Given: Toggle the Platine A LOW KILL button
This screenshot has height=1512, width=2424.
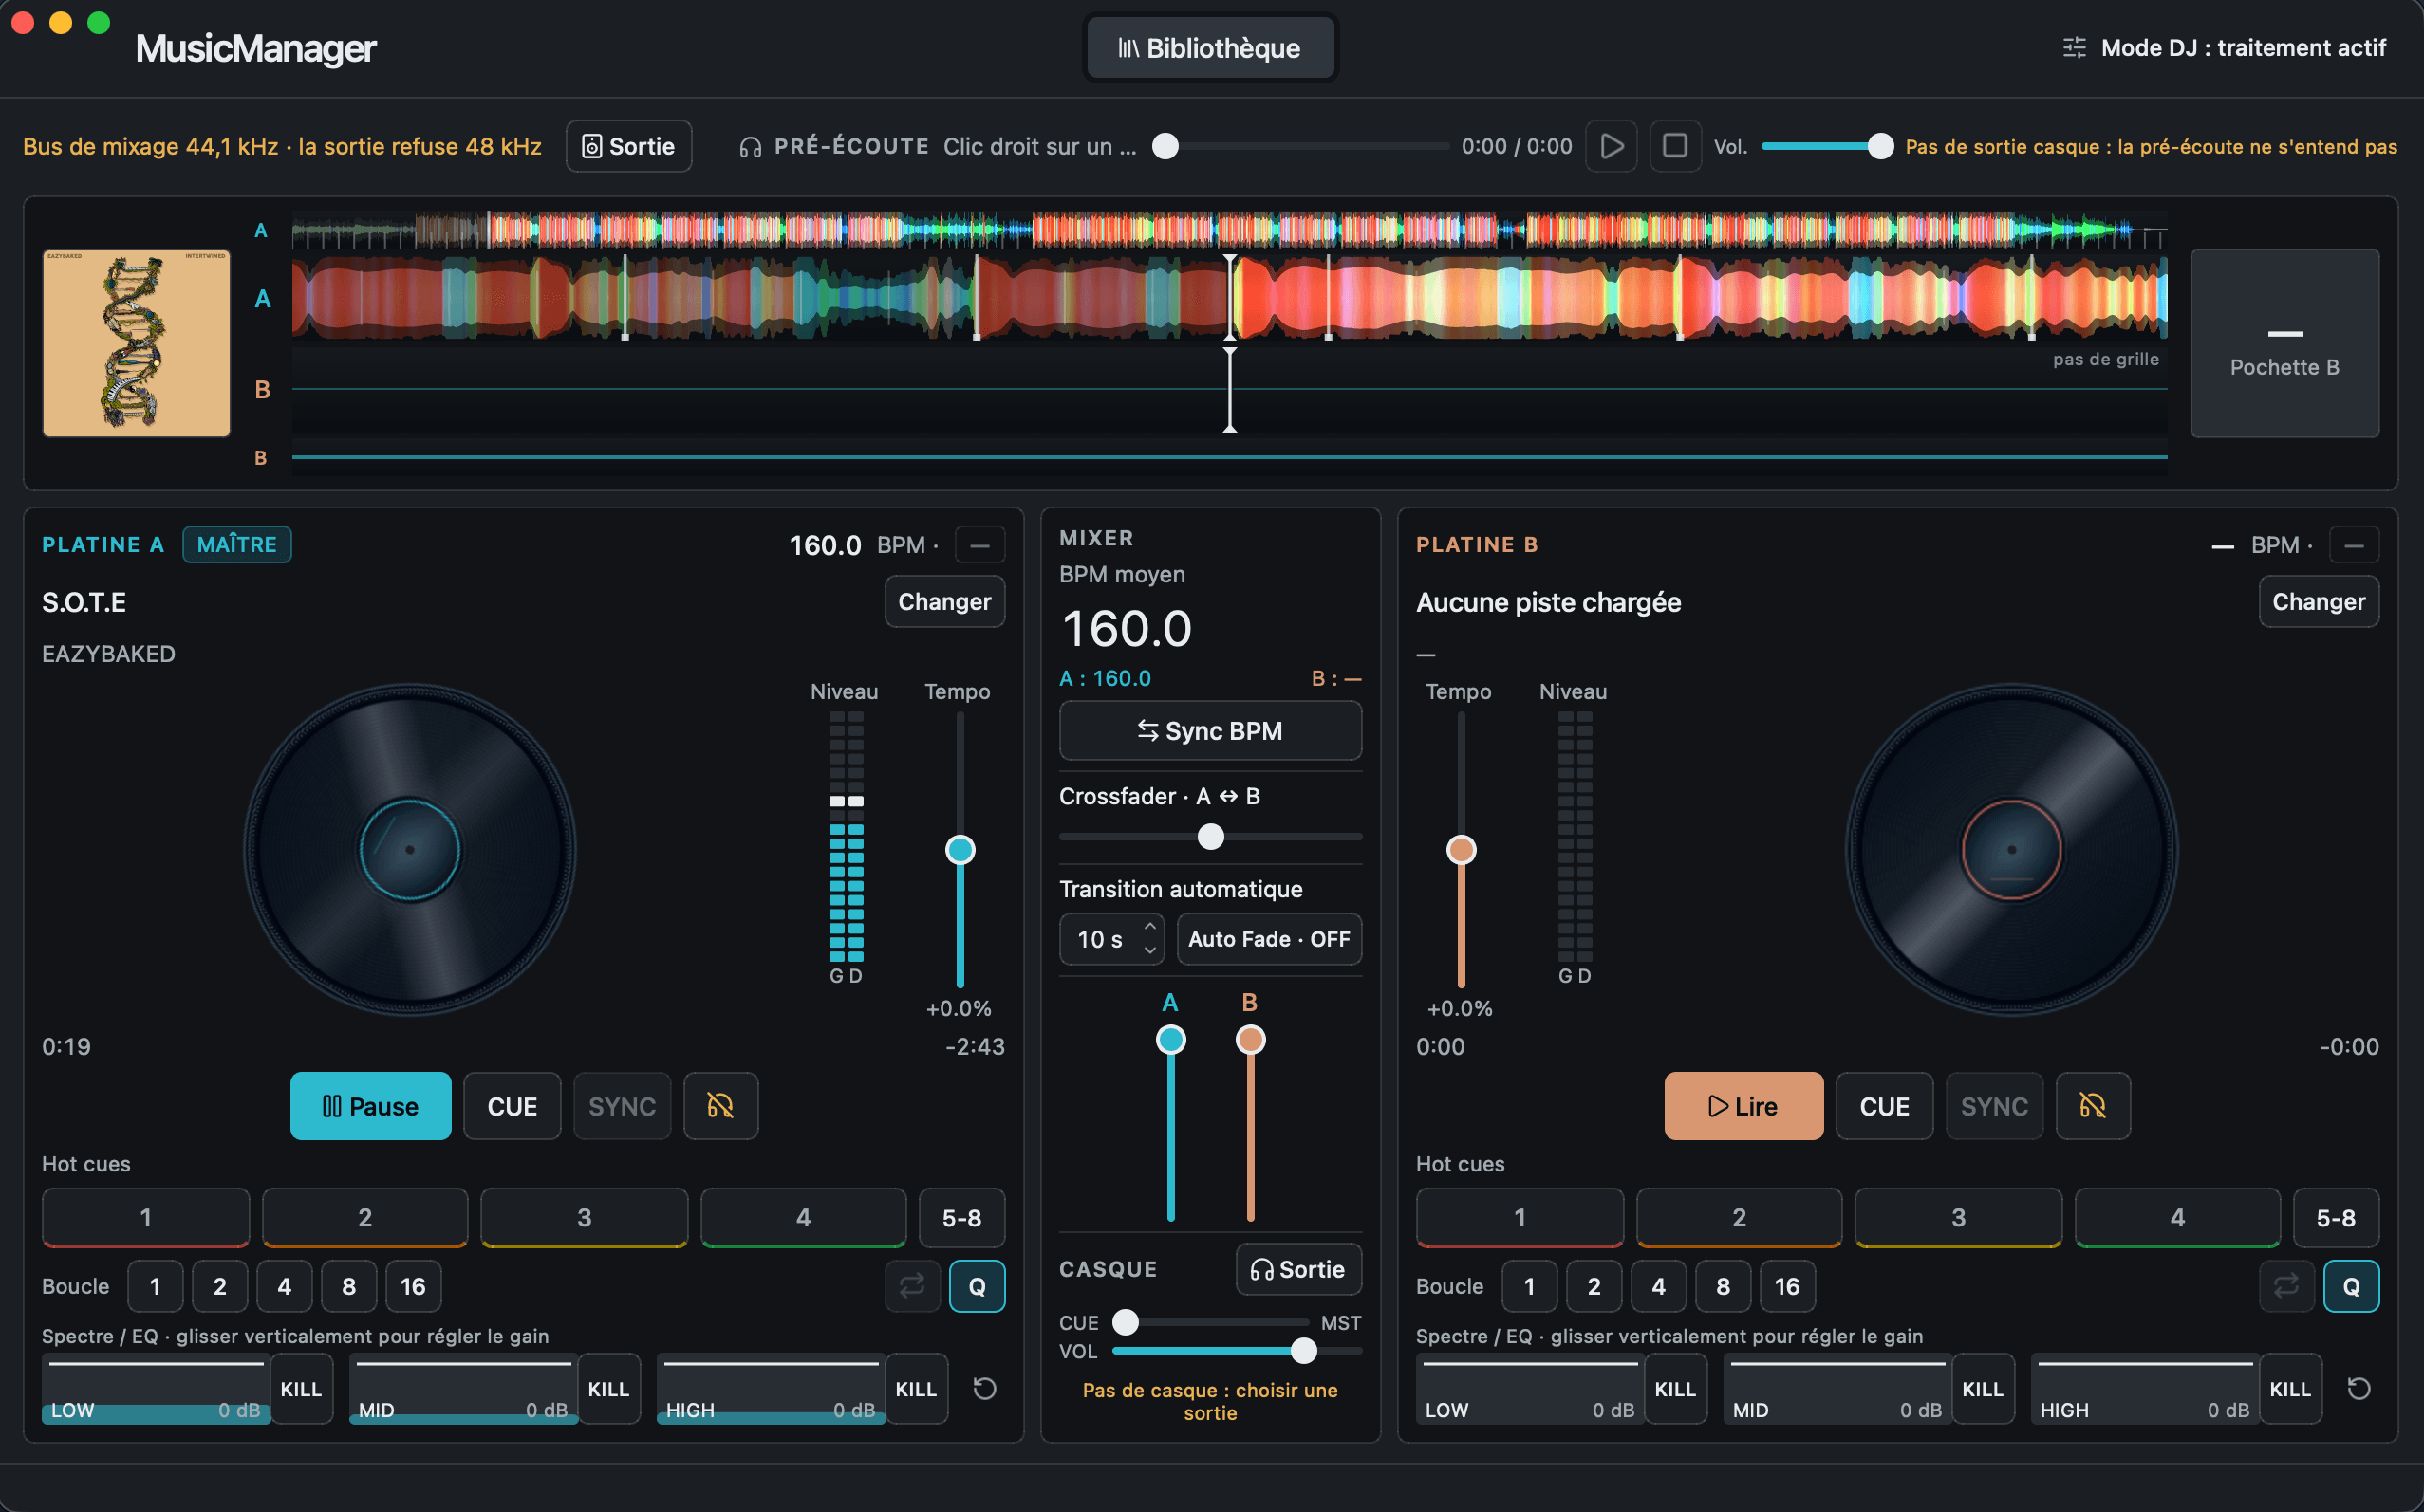Looking at the screenshot, I should click(301, 1389).
